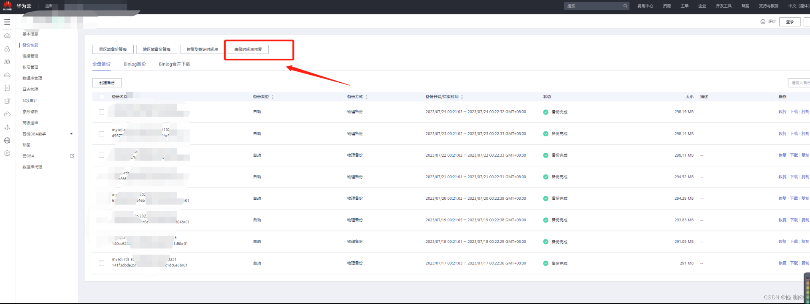Open 基本信息 in the side menu
Viewport: 810px width, 304px height.
coord(30,34)
